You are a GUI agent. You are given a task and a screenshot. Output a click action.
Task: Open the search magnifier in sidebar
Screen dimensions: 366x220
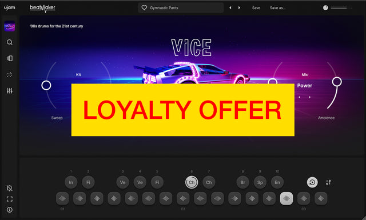coord(10,42)
